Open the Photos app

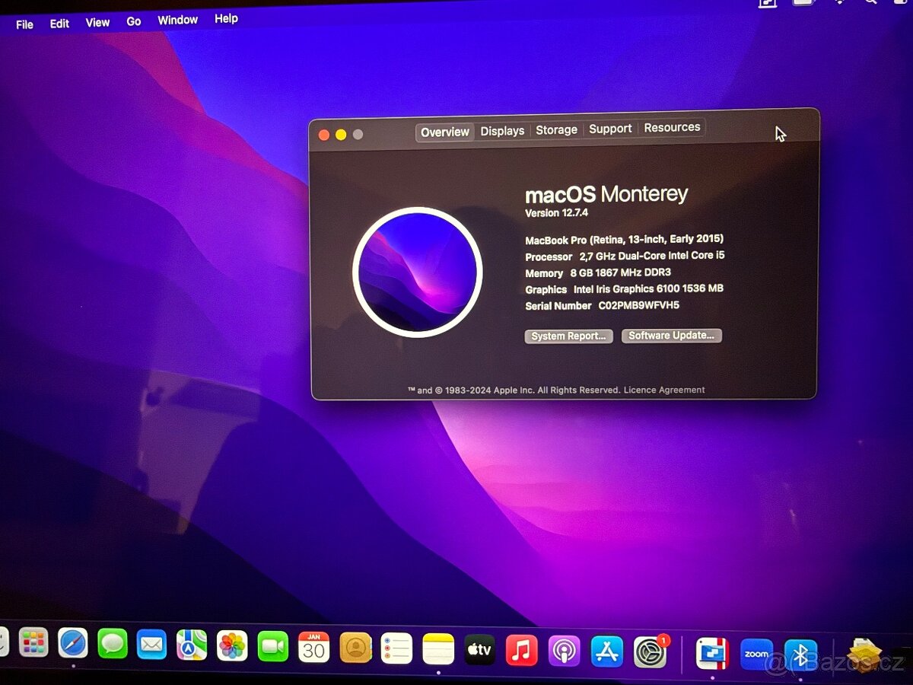(234, 649)
